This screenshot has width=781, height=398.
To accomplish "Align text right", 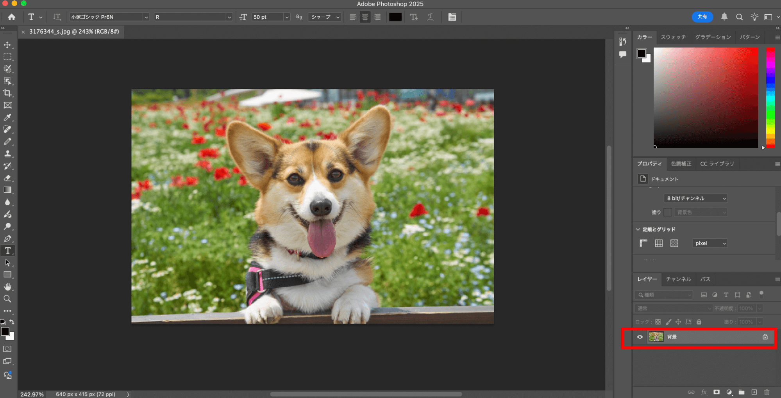I will pos(377,17).
